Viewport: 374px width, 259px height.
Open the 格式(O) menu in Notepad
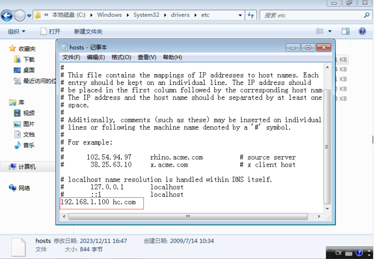(121, 57)
